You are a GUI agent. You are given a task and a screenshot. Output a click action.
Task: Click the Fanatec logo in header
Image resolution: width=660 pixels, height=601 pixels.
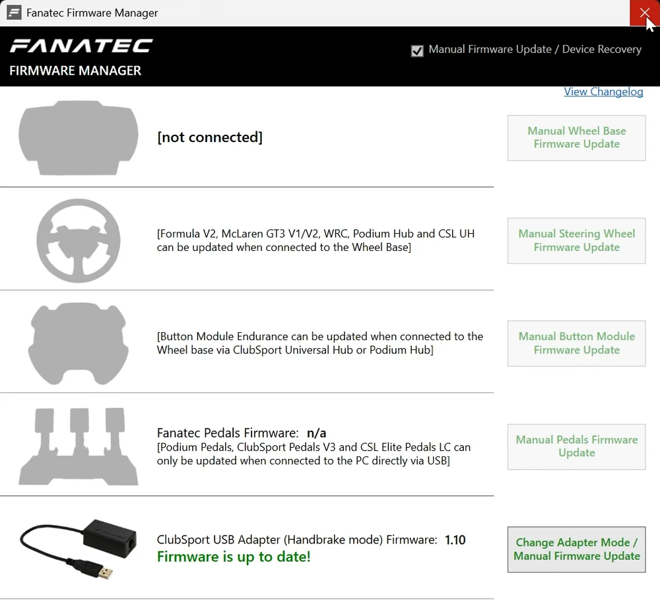81,46
